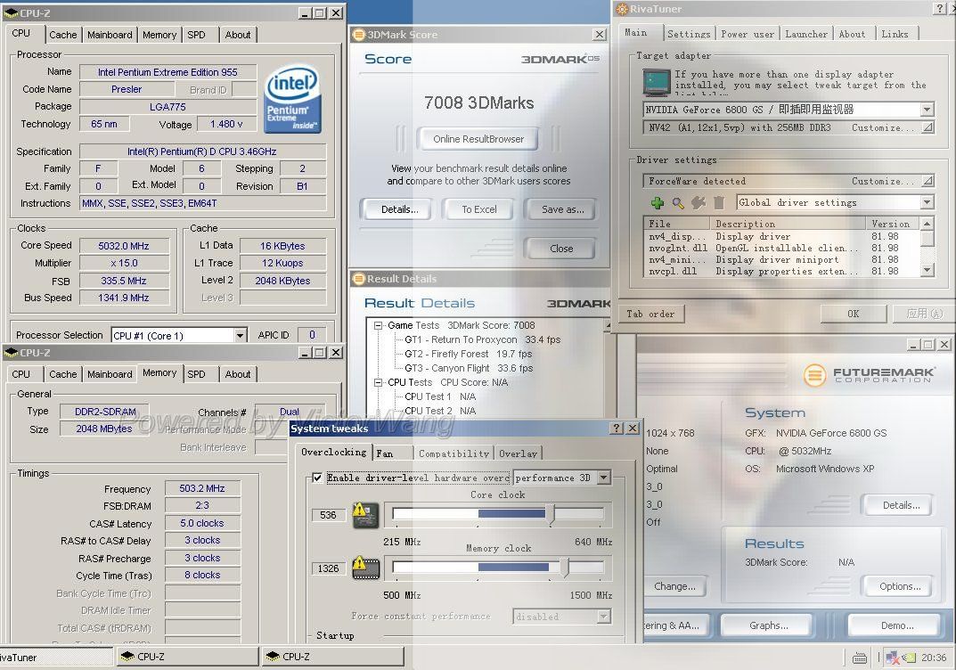Click the Memory clock slider handle

[565, 568]
